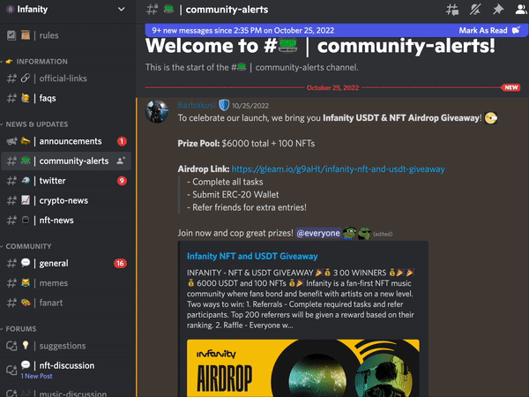Click the red NEW marker on date divider
This screenshot has width=529, height=397.
[510, 87]
